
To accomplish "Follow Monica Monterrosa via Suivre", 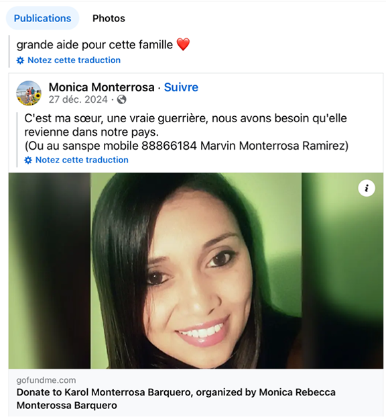I will [x=181, y=87].
